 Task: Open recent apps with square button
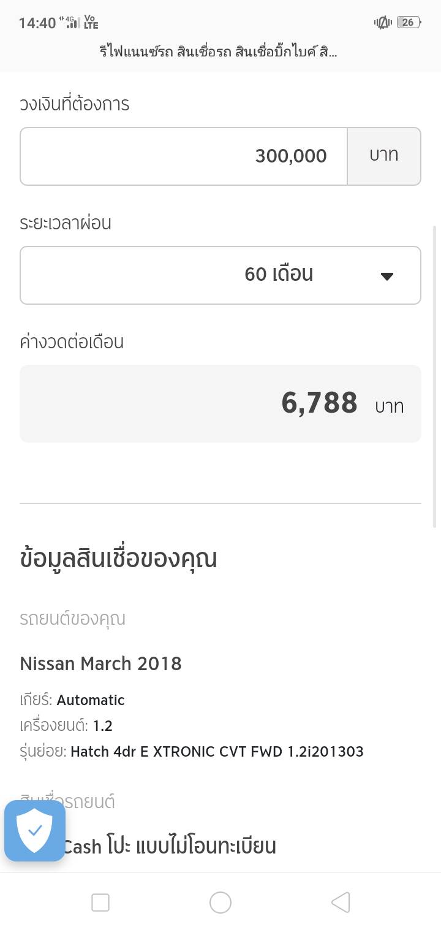[x=100, y=903]
